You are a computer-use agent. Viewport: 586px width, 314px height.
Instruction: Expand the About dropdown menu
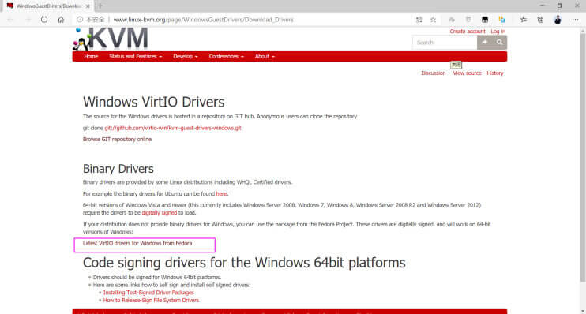(265, 56)
